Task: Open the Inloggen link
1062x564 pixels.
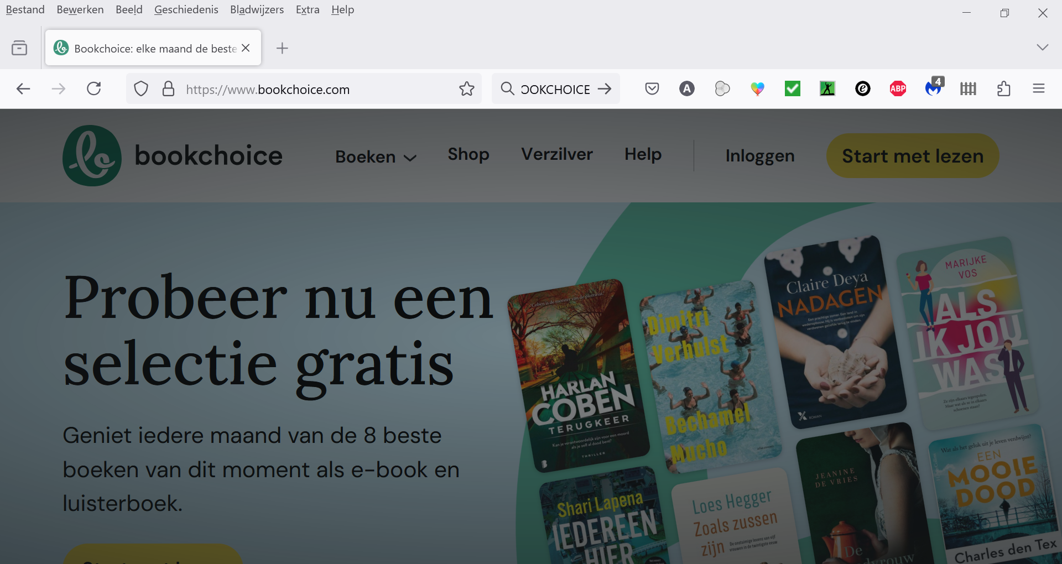Action: point(759,155)
